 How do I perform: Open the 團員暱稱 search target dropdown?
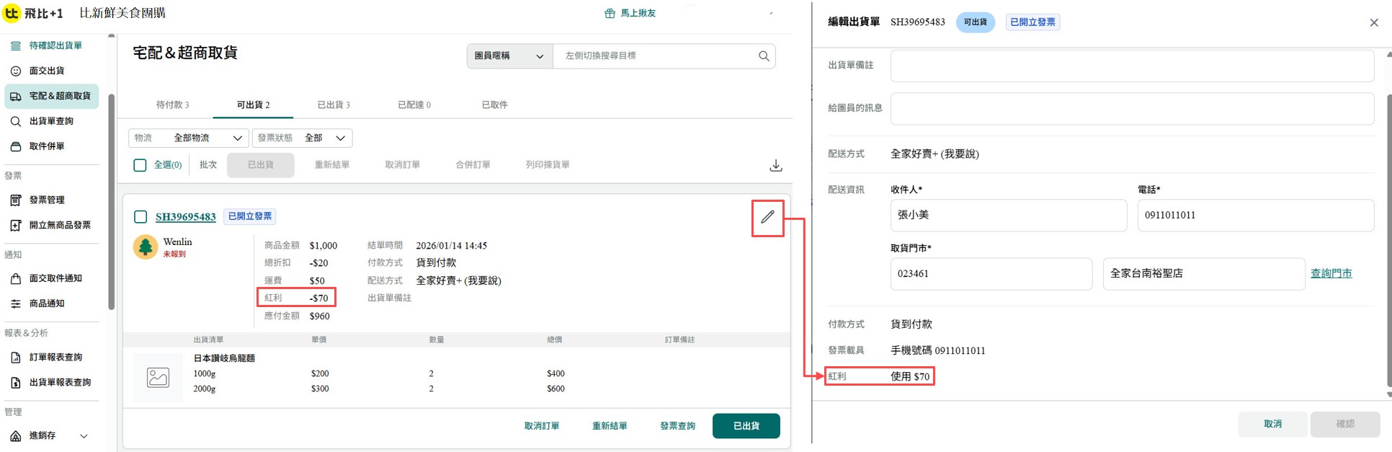(x=509, y=56)
